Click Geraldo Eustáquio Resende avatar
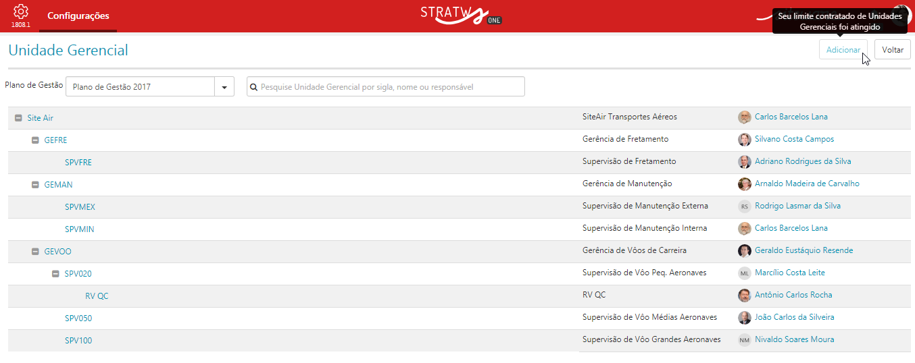Screen dimensions: 915x363 click(x=744, y=250)
